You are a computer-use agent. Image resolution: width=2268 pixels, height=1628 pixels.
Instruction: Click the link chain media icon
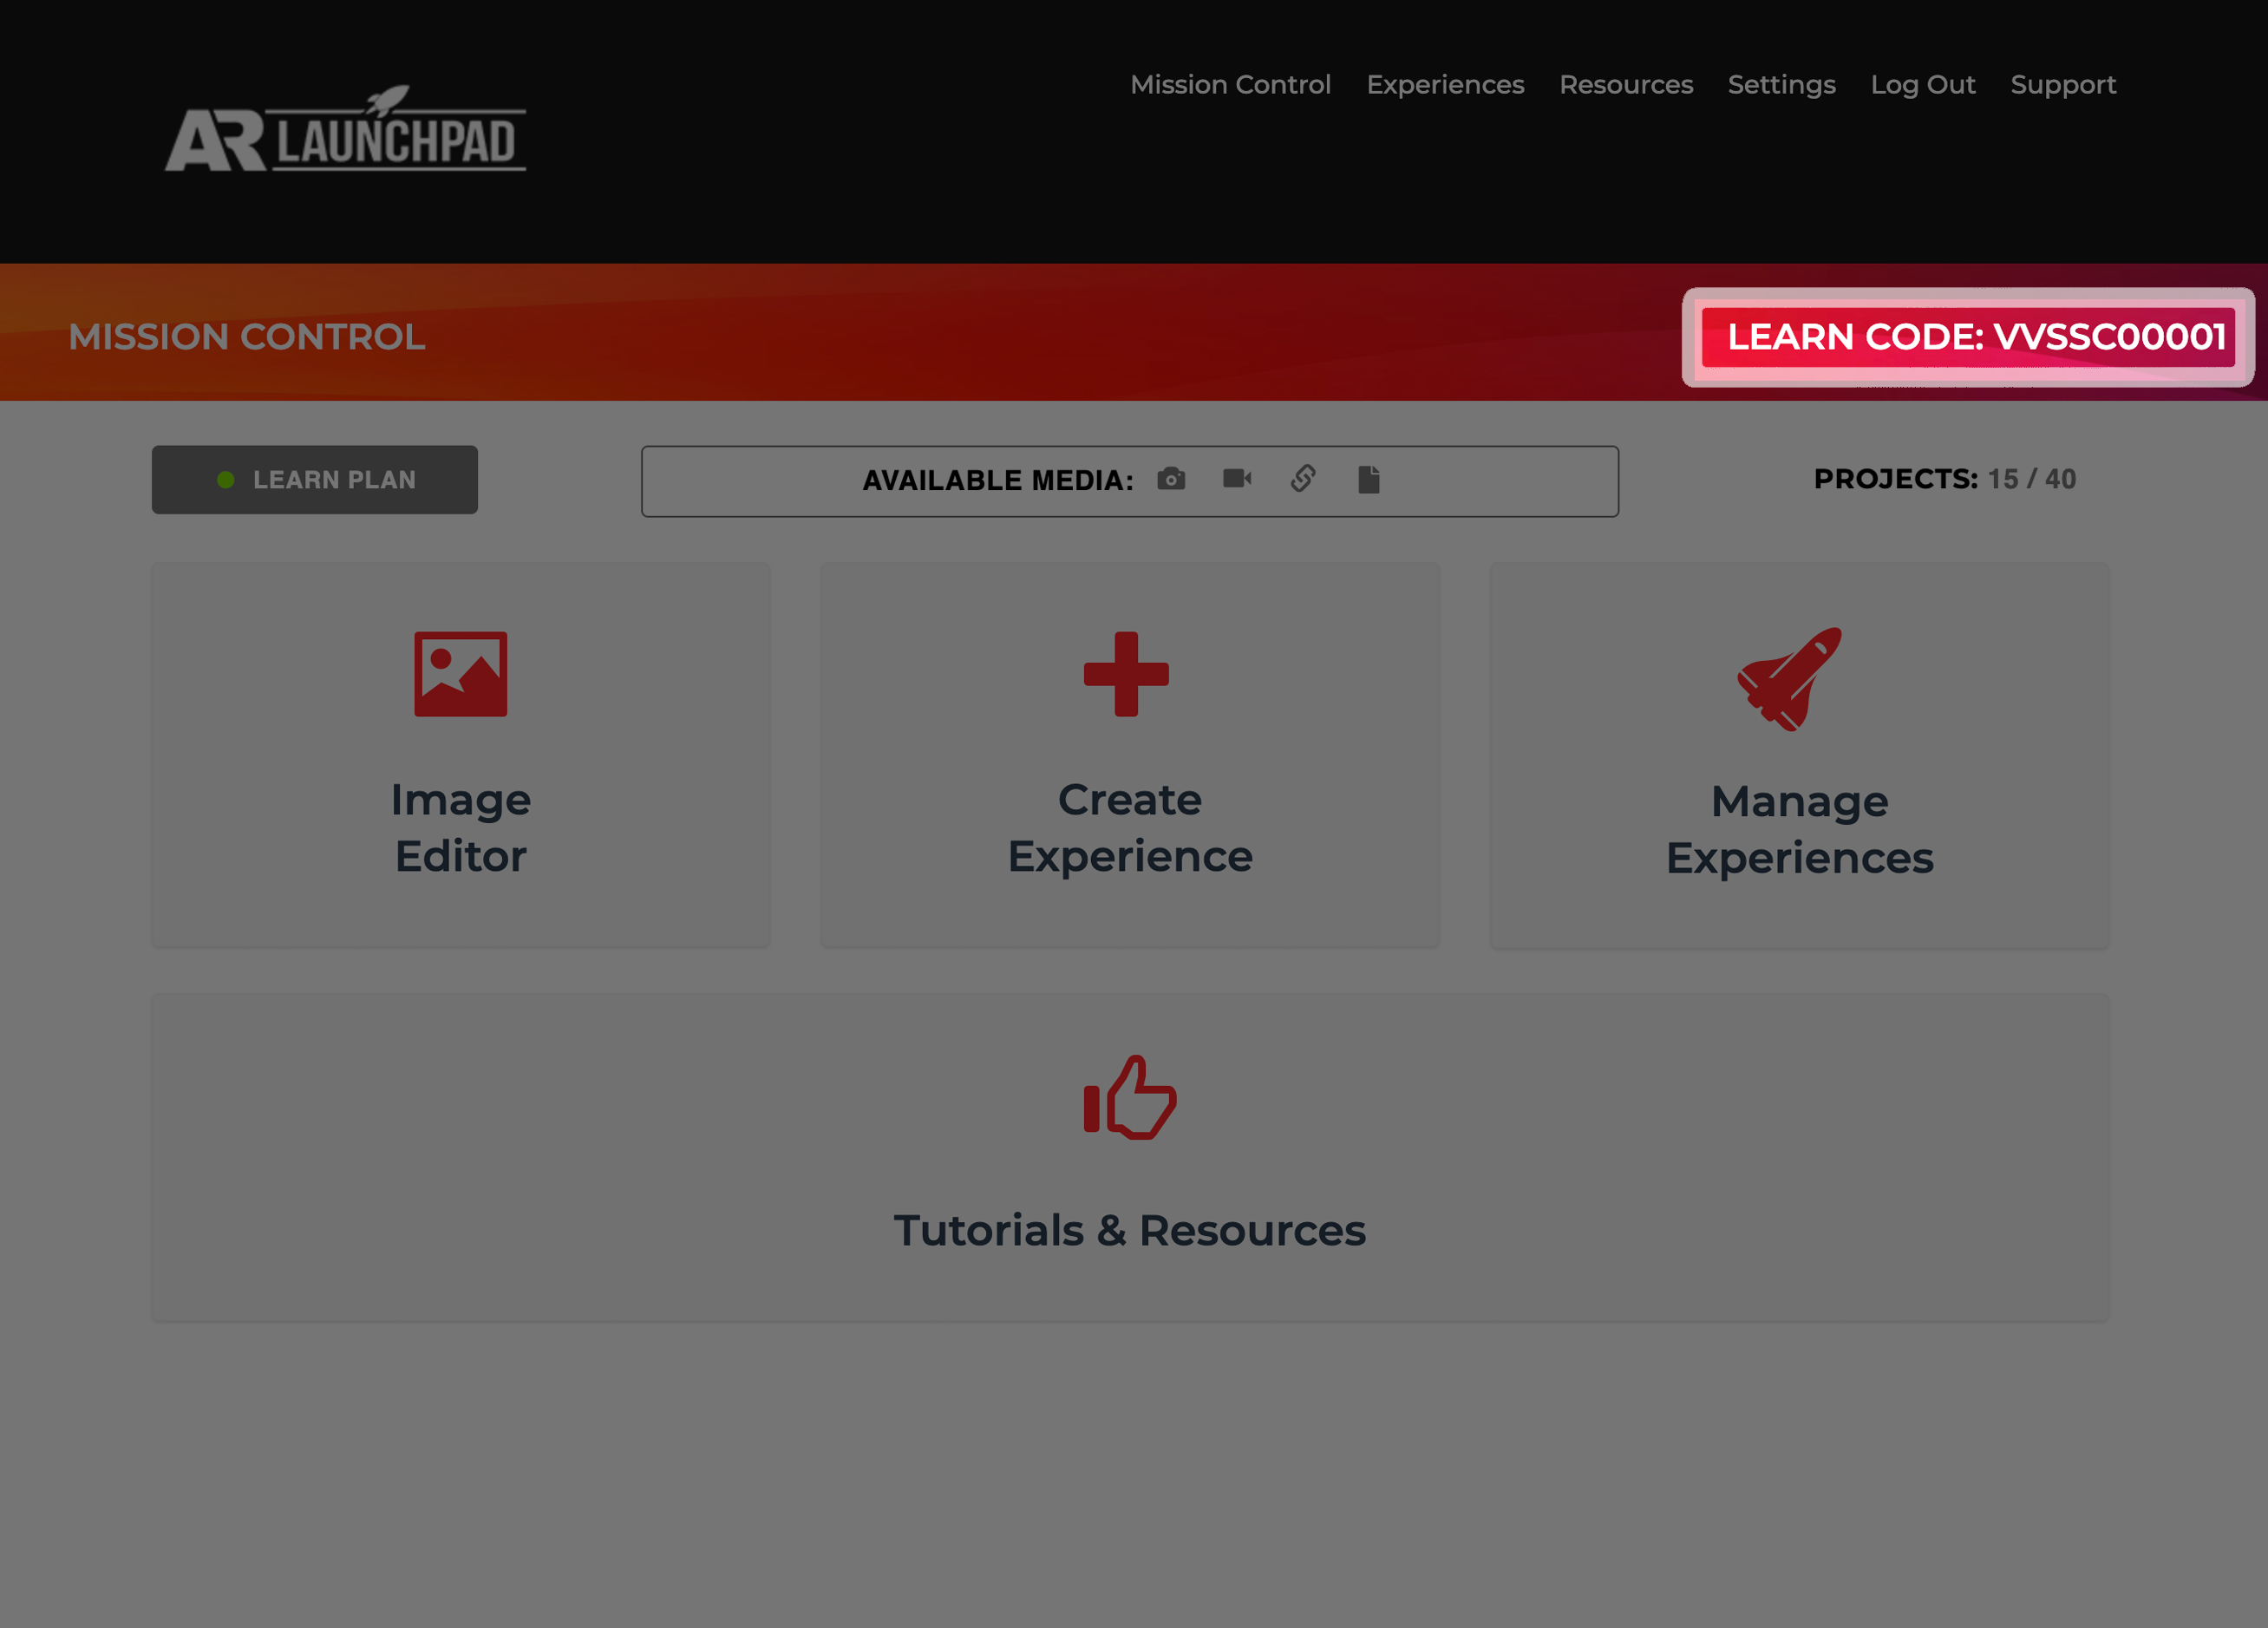[x=1303, y=479]
